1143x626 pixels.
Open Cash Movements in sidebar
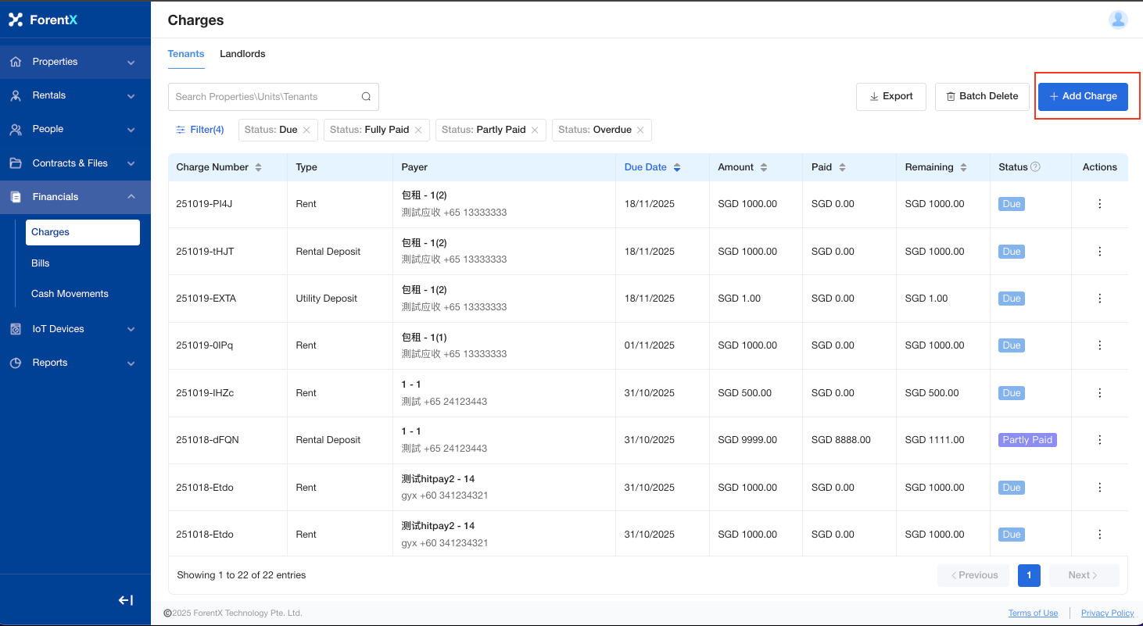pyautogui.click(x=70, y=294)
